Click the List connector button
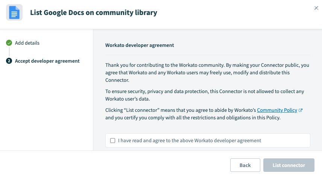Viewport: 322px width, 176px height. [289, 165]
